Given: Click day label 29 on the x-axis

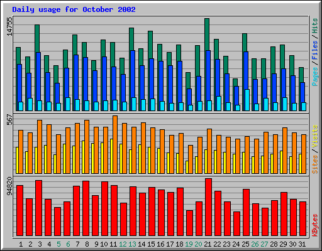Looking at the screenshot, I should [283, 244].
